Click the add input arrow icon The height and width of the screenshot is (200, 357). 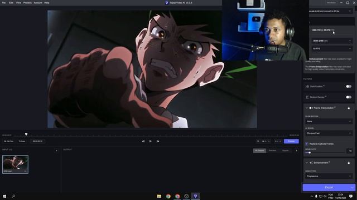coord(56,151)
